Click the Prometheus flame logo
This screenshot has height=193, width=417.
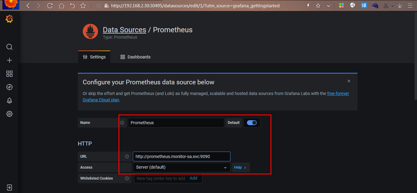90,31
